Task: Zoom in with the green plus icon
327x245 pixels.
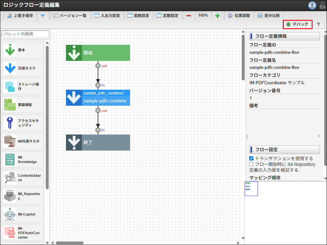Action: (x=217, y=16)
